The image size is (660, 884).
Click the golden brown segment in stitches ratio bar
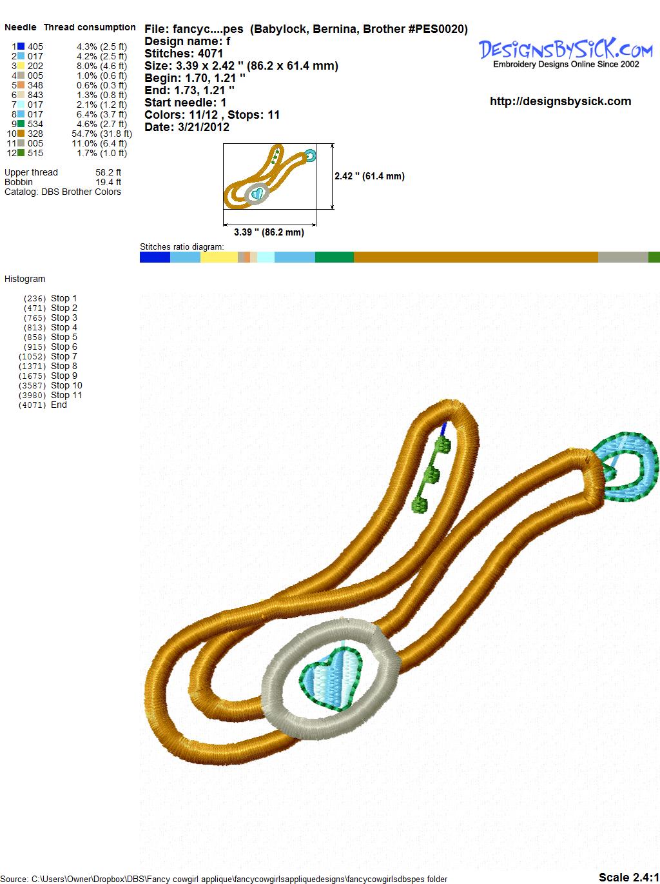pos(476,257)
